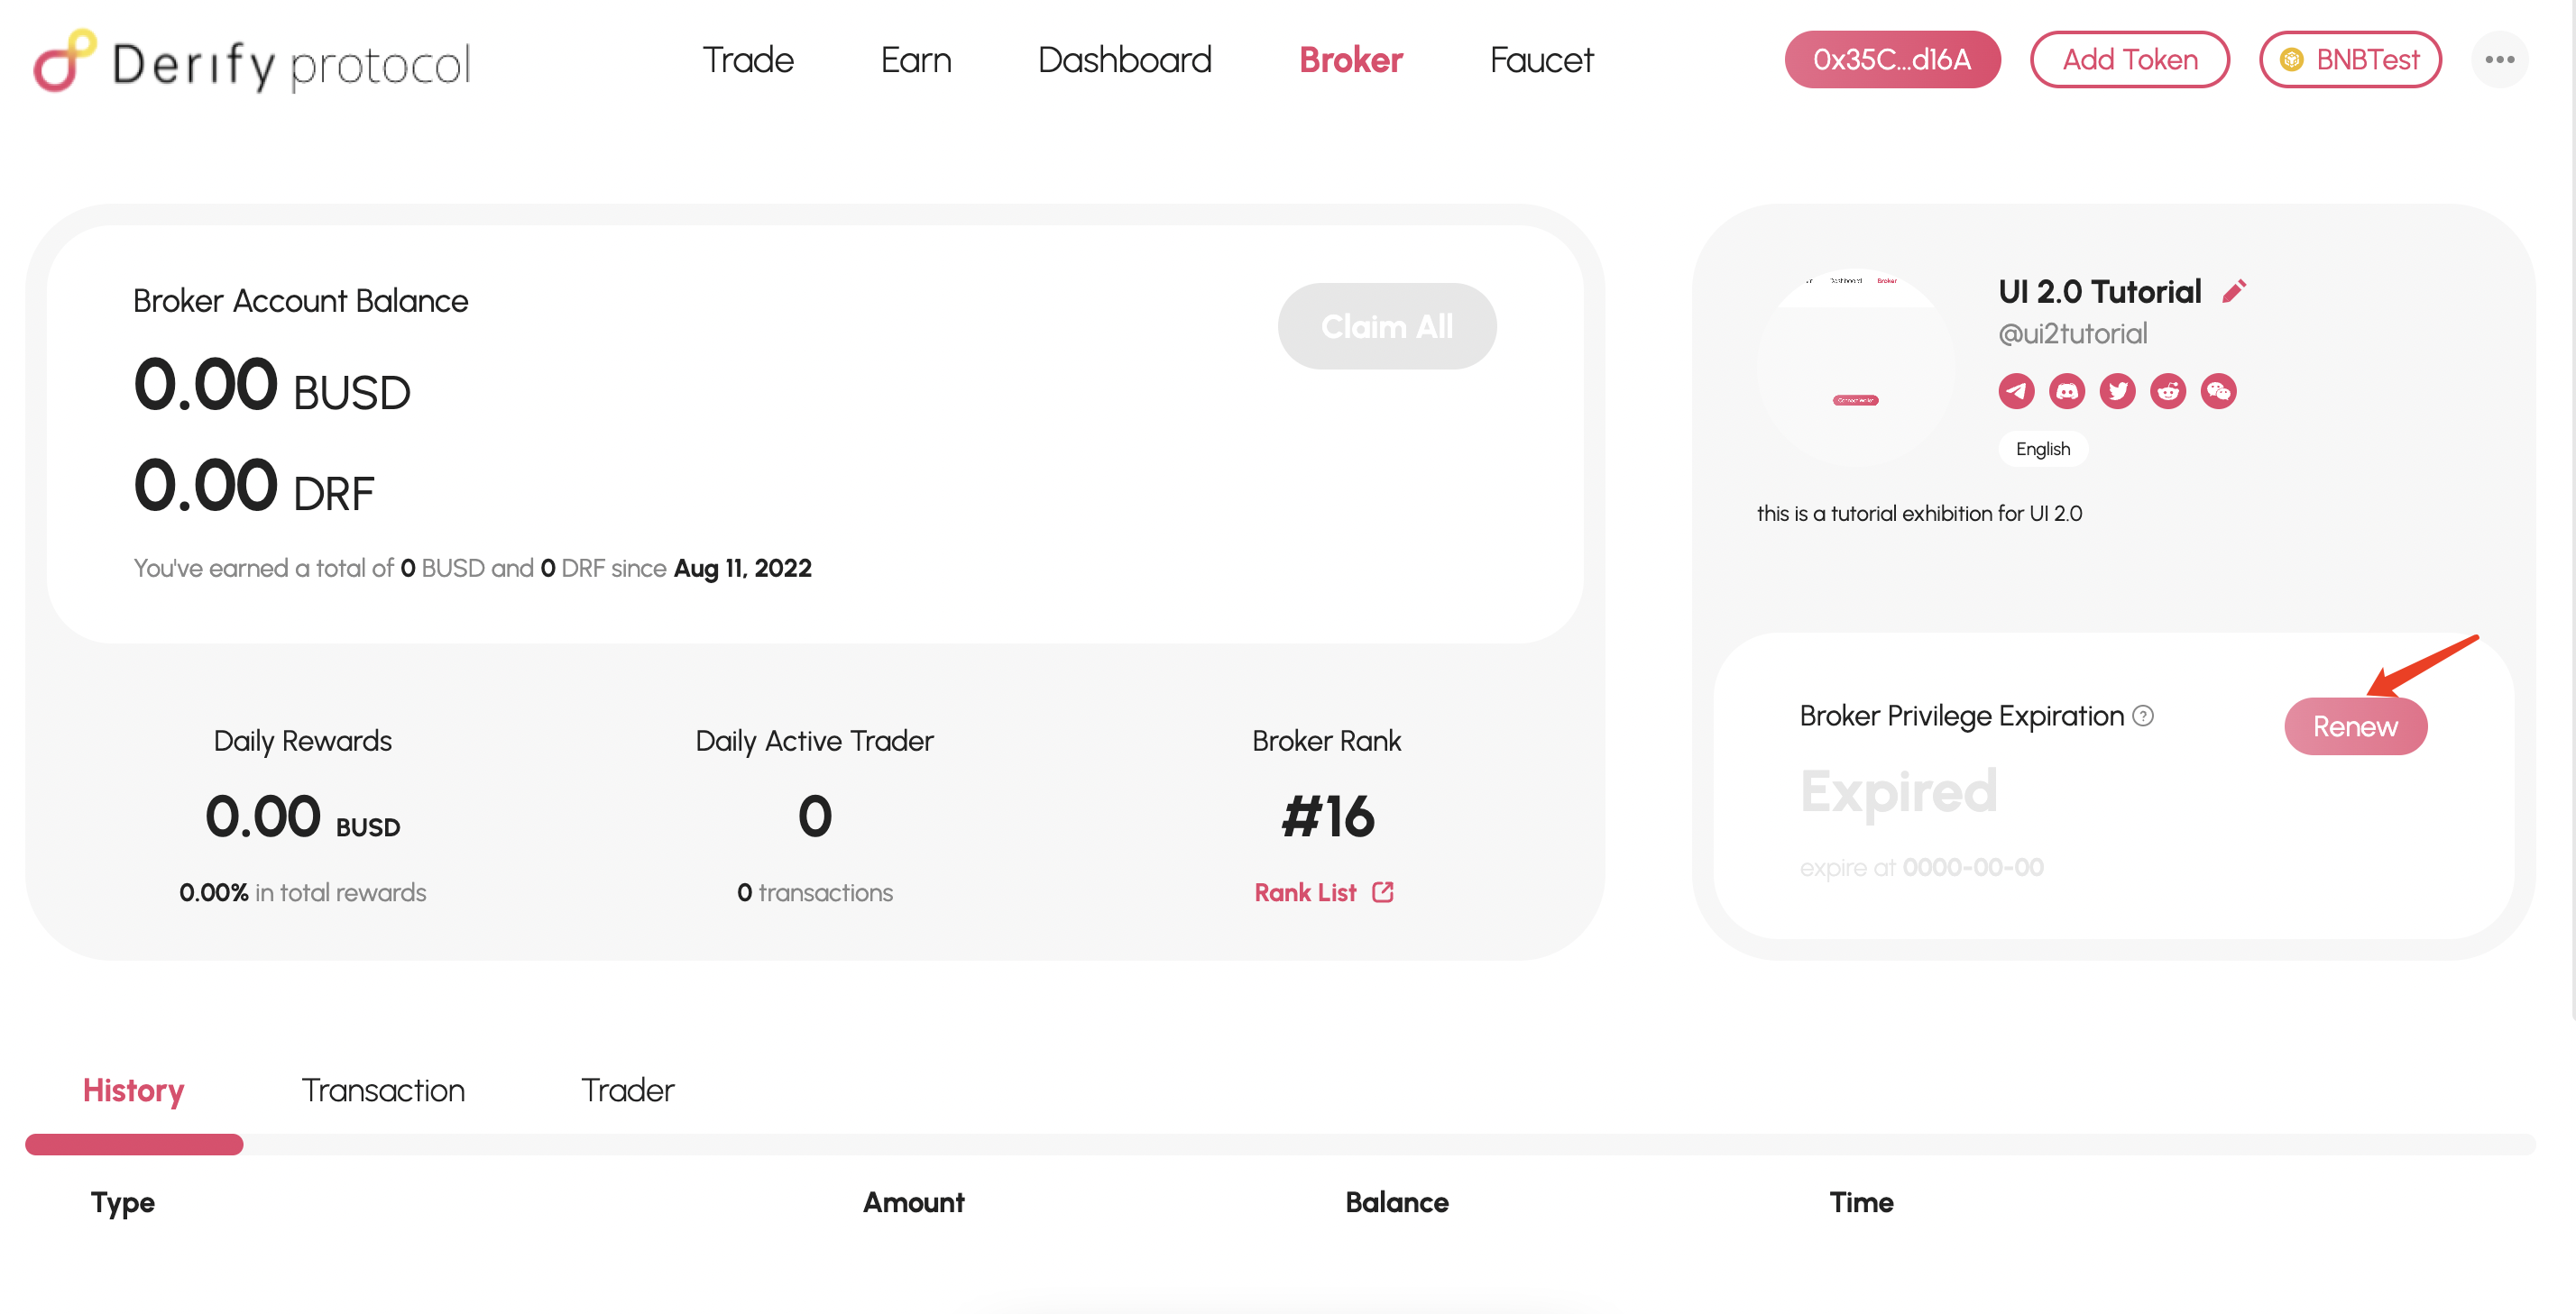Click the Derify protocol logo
Viewport: 2576px width, 1314px height.
click(252, 62)
